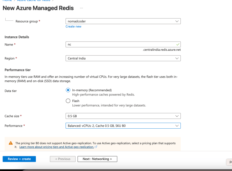The image size is (232, 171).
Task: Click the partially visible button at bottom right
Action: 229,162
